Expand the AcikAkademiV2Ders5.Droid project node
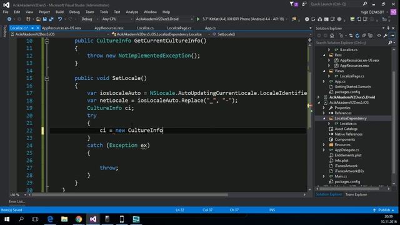Image resolution: width=400 pixels, height=225 pixels. tap(319, 97)
